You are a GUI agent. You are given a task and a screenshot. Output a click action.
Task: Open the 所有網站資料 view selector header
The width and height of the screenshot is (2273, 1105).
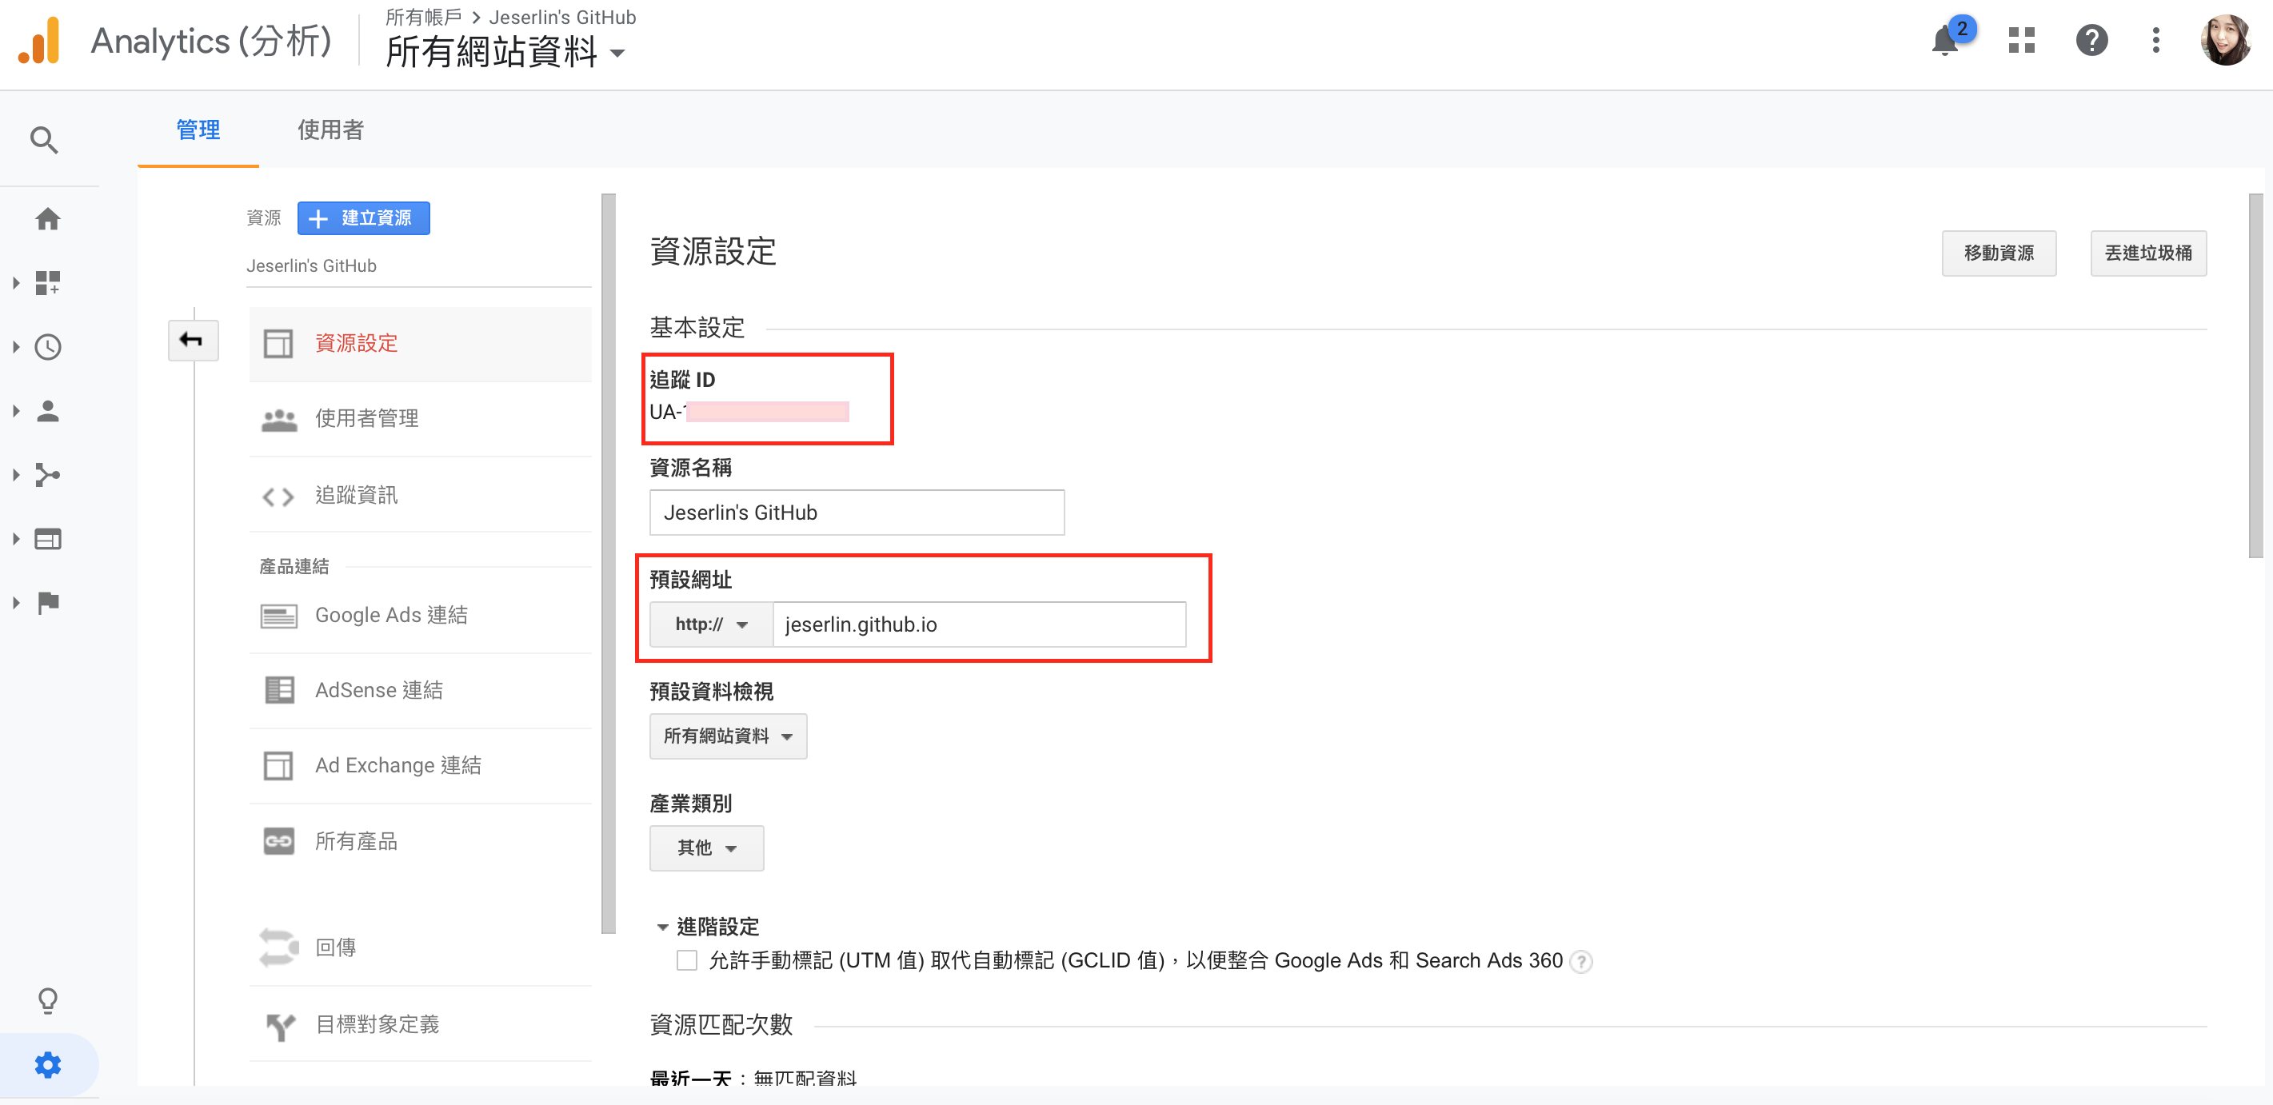(x=505, y=52)
